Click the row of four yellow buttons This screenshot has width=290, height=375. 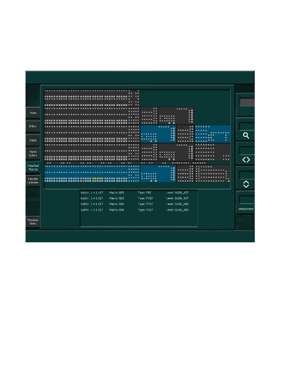point(98,179)
